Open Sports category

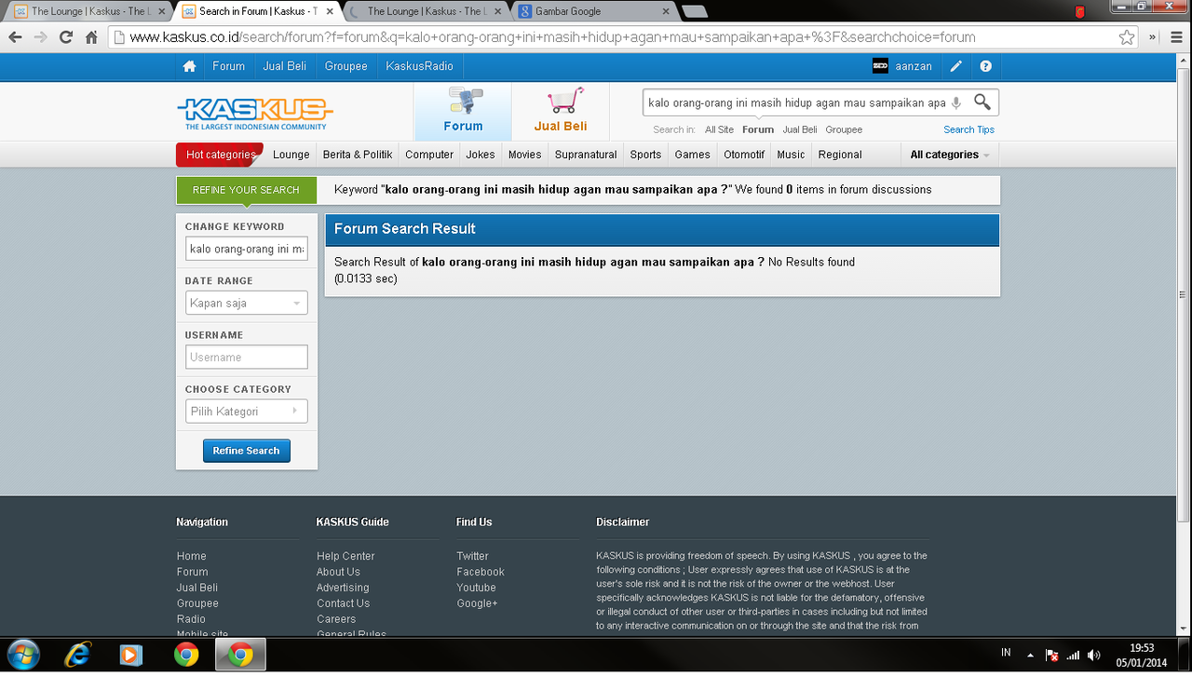click(x=645, y=155)
